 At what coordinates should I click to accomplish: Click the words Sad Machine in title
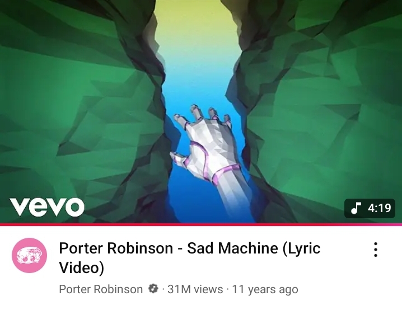tap(232, 248)
